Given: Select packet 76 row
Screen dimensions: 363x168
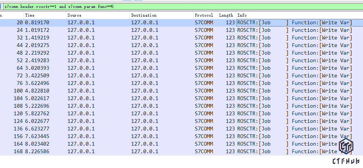Looking at the screenshot, I should (114, 83).
